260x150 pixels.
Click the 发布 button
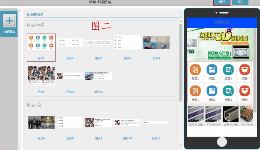pyautogui.click(x=240, y=2)
